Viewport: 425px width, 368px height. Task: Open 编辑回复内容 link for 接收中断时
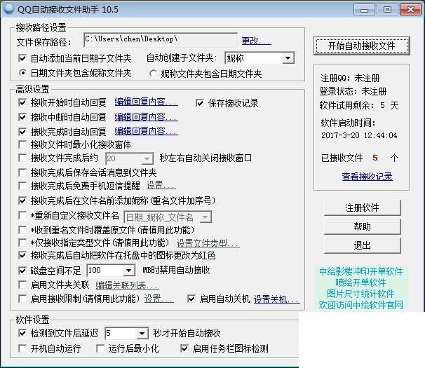[146, 117]
